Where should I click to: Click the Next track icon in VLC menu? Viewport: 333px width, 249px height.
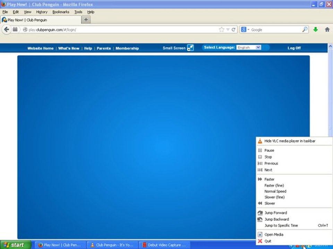click(x=260, y=170)
